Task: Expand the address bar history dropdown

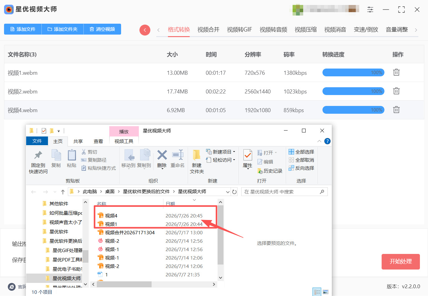Action: [228, 192]
